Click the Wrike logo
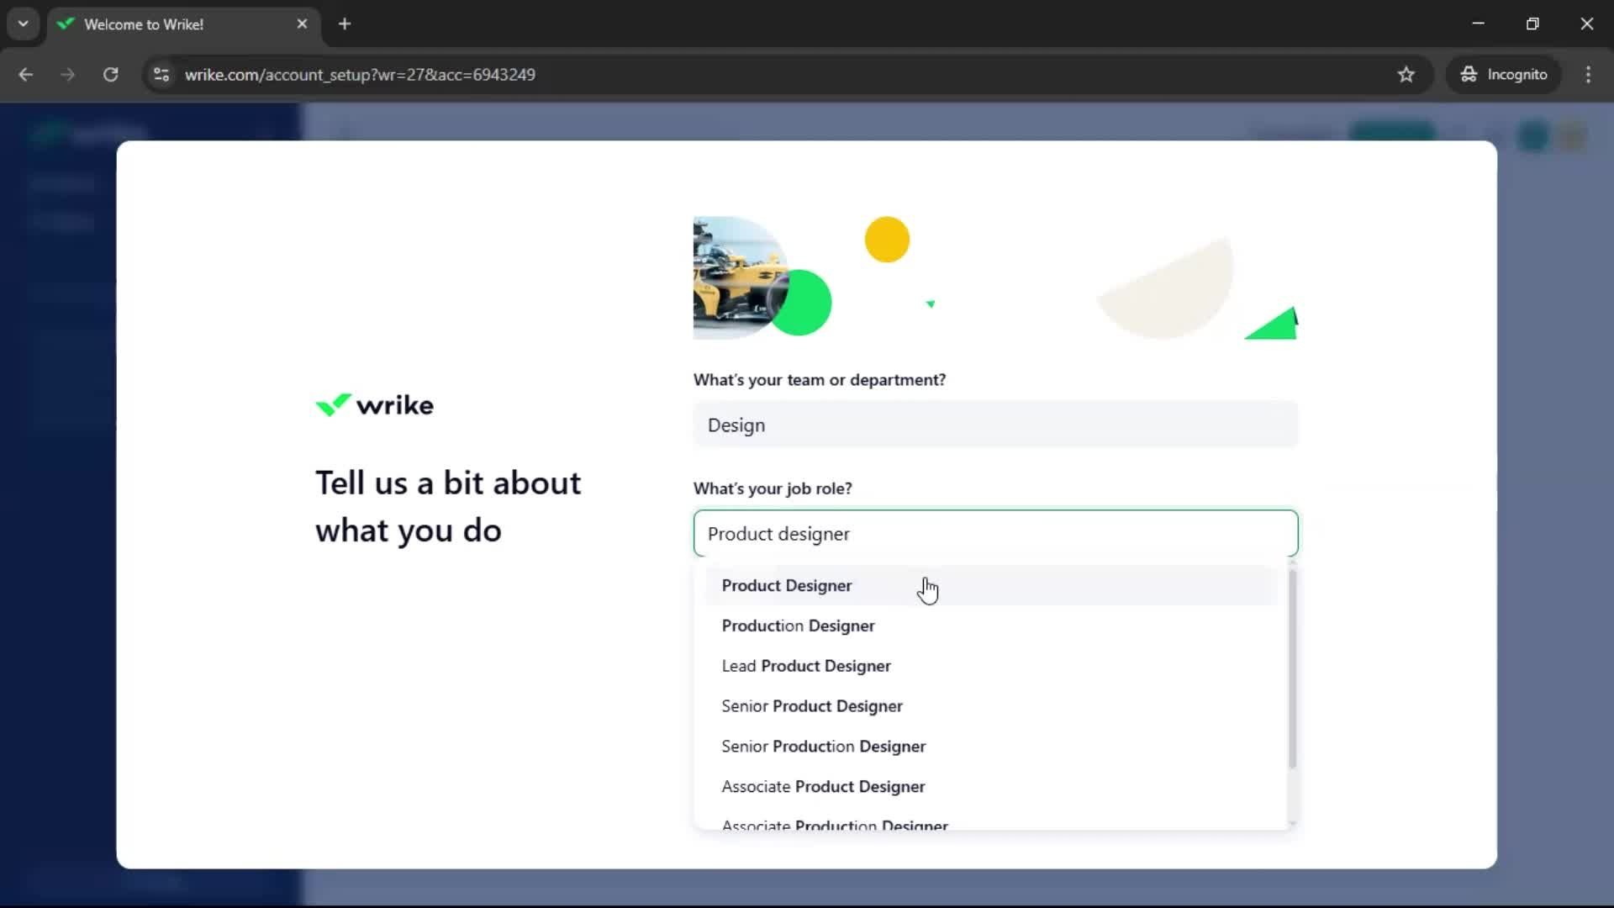Image resolution: width=1614 pixels, height=908 pixels. tap(374, 405)
